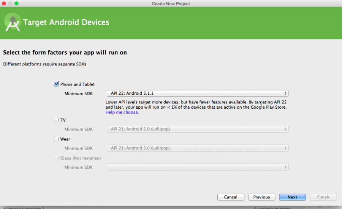Click the Create New Project title text
The width and height of the screenshot is (342, 209).
click(171, 3)
